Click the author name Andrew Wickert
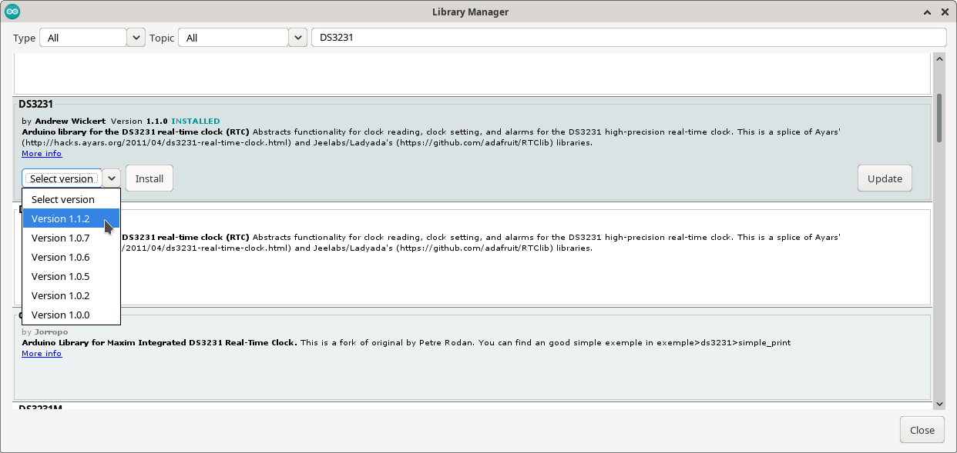 (70, 122)
